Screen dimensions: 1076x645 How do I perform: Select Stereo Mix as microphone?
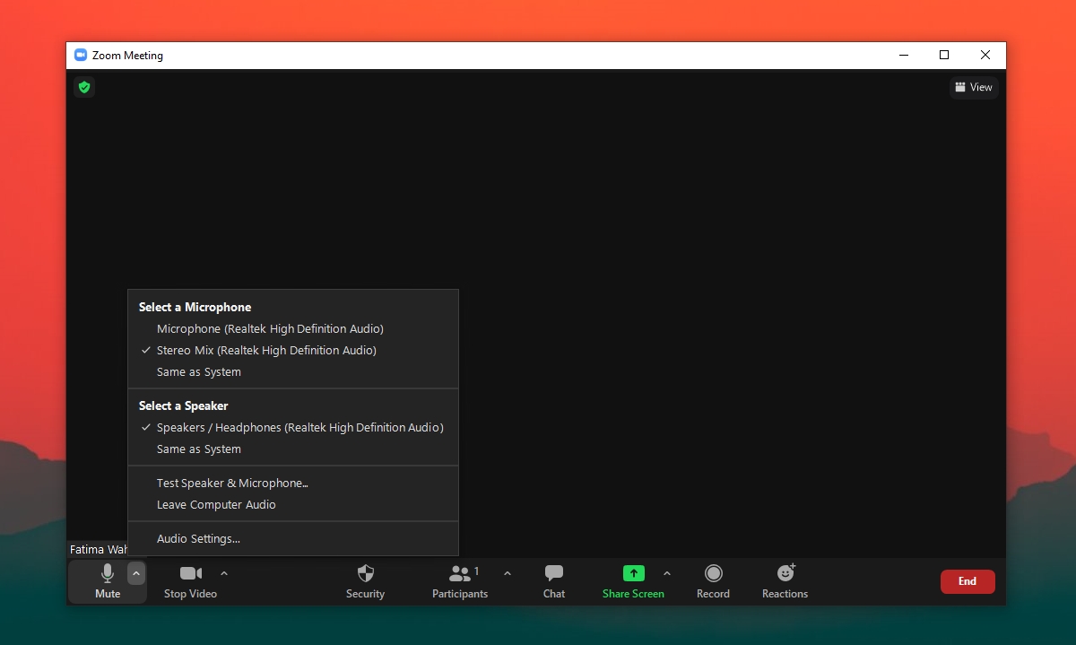293,350
